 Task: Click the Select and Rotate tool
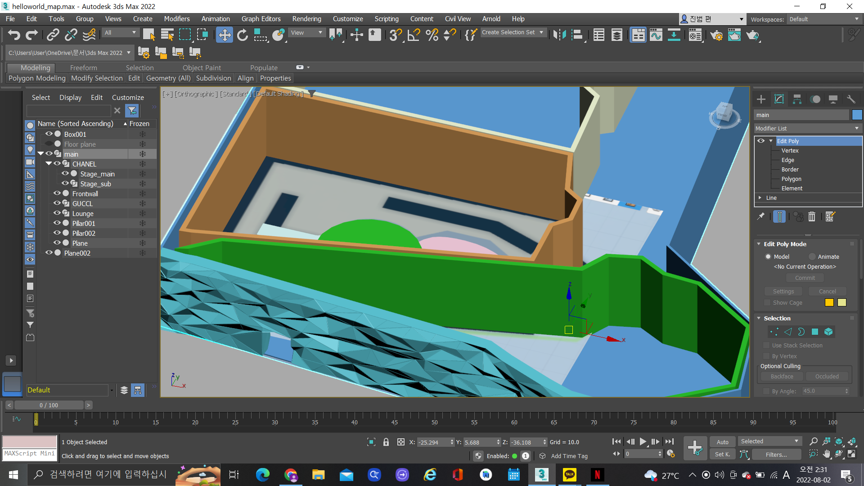(x=243, y=35)
